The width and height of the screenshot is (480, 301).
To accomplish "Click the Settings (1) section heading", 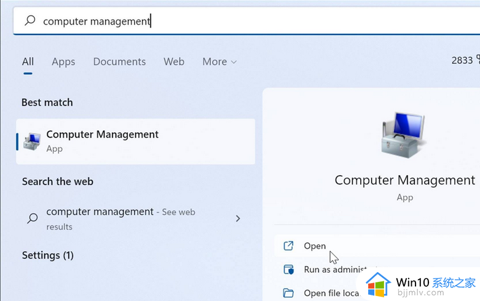I will coord(48,255).
